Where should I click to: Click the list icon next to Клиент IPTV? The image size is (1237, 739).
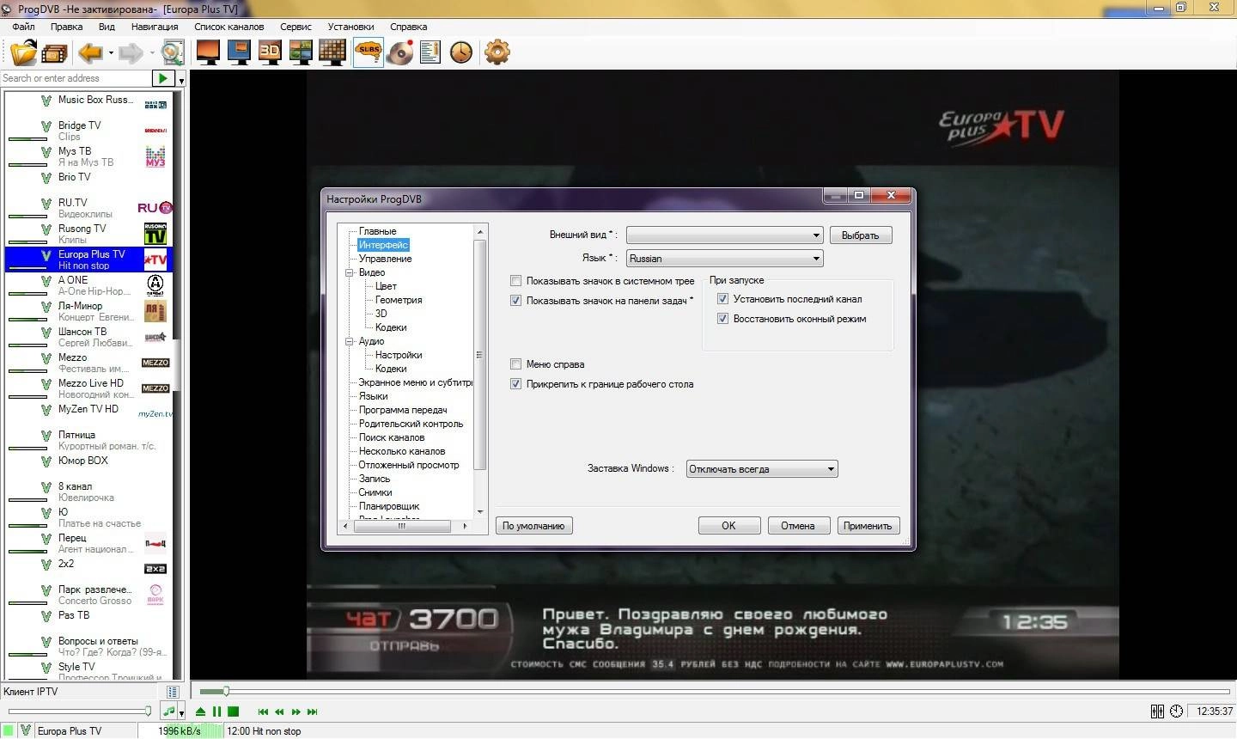[173, 692]
